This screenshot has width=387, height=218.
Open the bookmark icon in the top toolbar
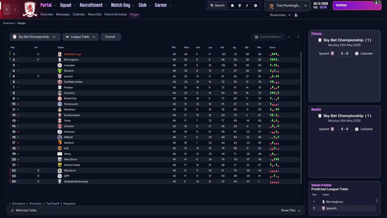coord(232,5)
